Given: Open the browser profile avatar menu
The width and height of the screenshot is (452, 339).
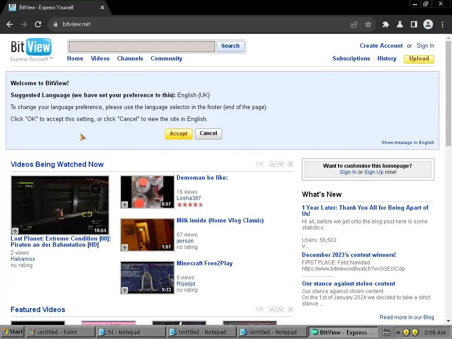Looking at the screenshot, I should click(x=428, y=25).
